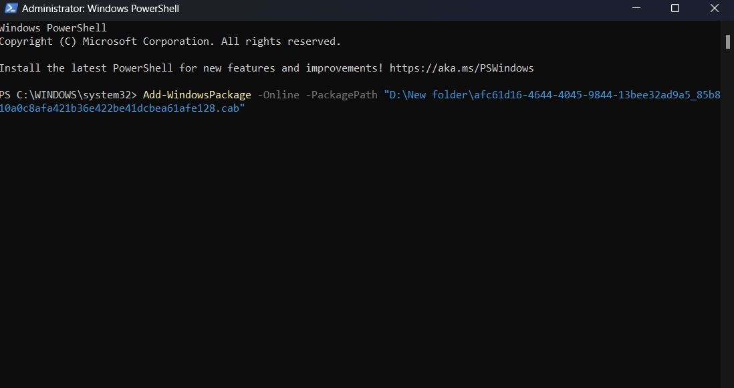The height and width of the screenshot is (388, 734).
Task: Open the https://aka.ms/PSWindows link
Action: [460, 68]
